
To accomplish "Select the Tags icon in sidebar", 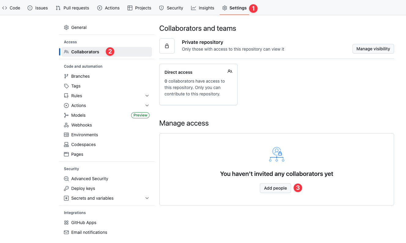I will (66, 86).
